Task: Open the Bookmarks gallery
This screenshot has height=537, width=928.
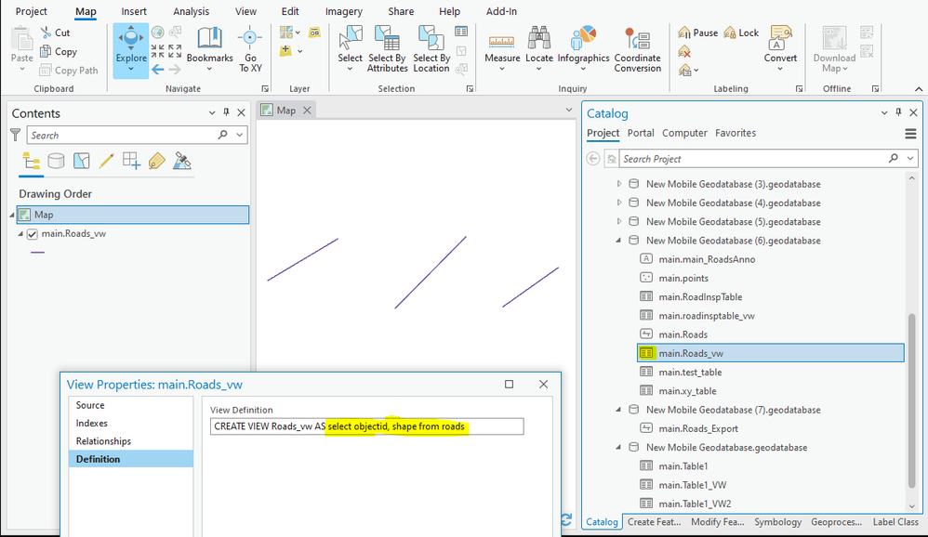Action: pos(209,49)
